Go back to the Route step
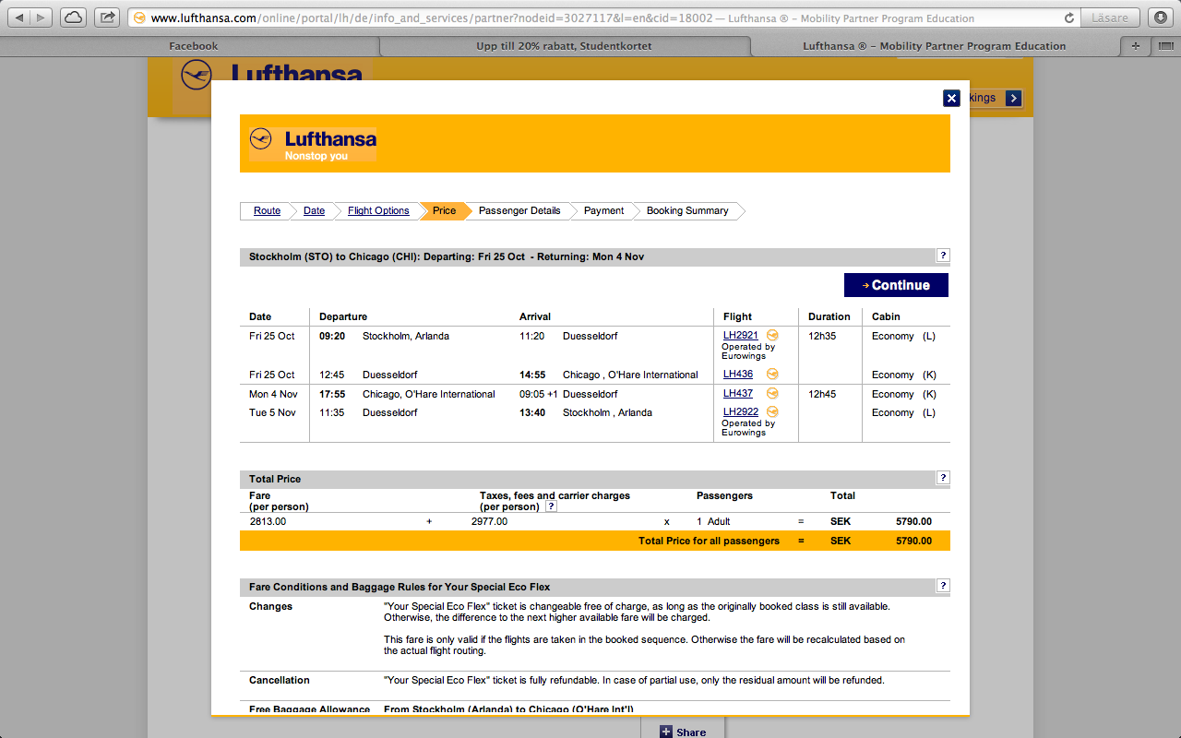This screenshot has height=738, width=1181. (x=267, y=211)
